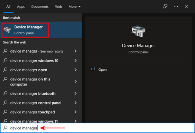The image size is (195, 133).
Task: Select the Web tab
Action: tap(58, 6)
